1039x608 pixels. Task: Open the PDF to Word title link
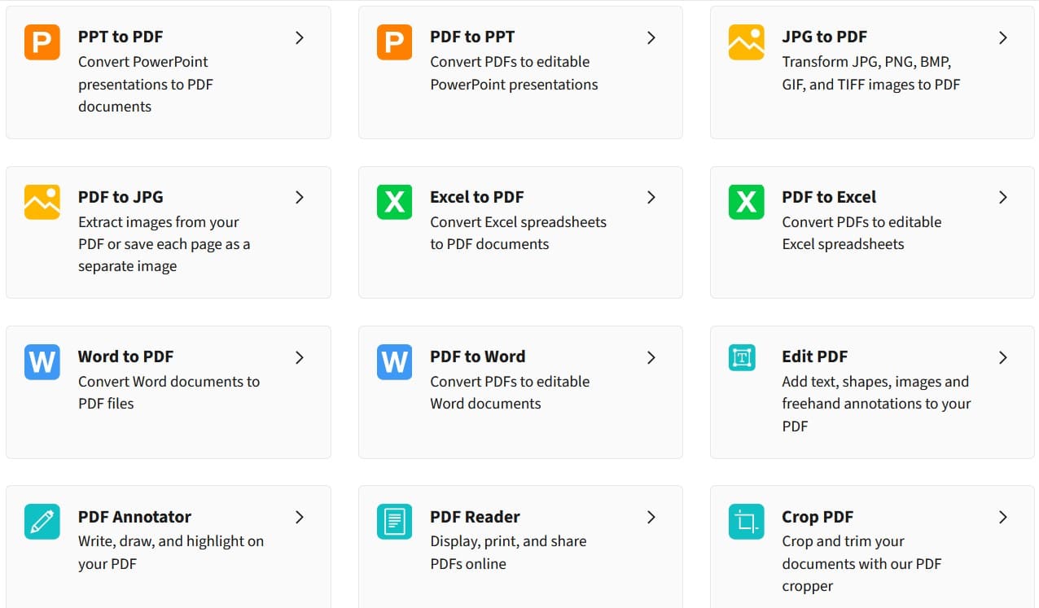[477, 356]
